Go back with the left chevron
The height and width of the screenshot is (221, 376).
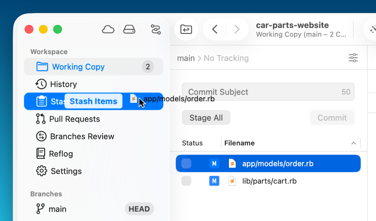215,30
